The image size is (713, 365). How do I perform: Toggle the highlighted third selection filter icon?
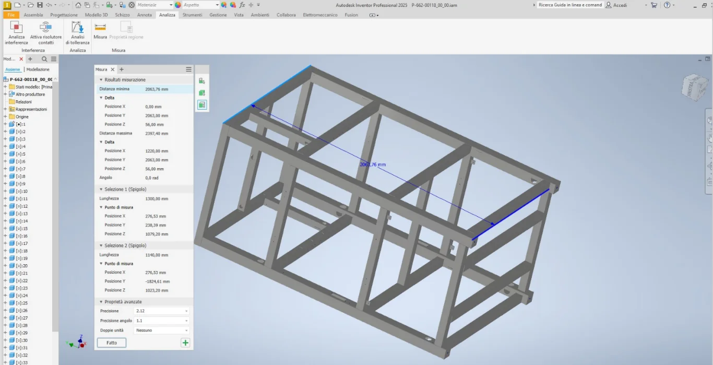click(x=202, y=105)
